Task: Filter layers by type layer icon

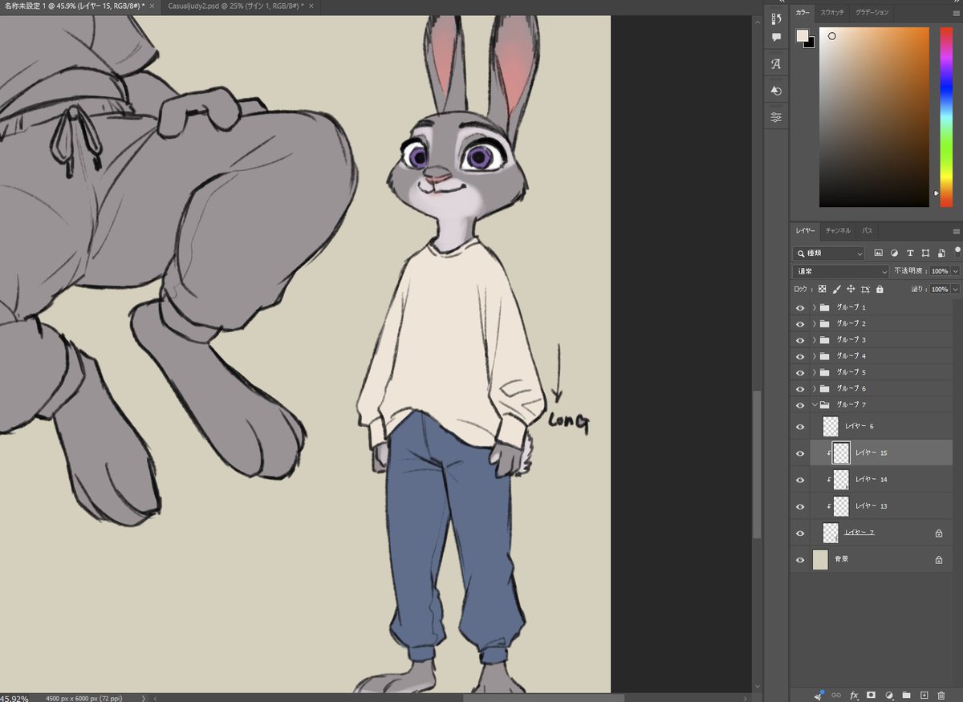Action: coord(910,253)
